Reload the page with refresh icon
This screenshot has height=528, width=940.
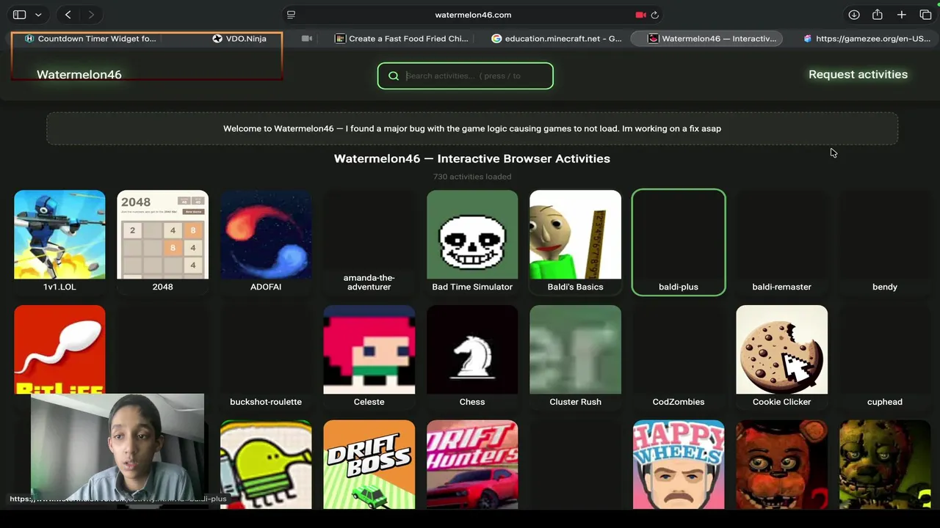pyautogui.click(x=654, y=15)
